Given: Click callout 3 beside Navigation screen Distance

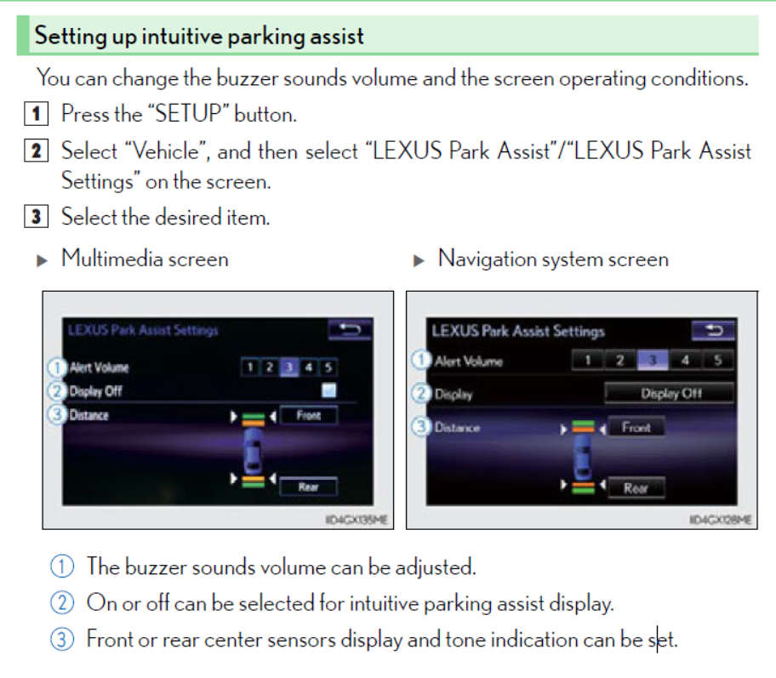Looking at the screenshot, I should [422, 427].
